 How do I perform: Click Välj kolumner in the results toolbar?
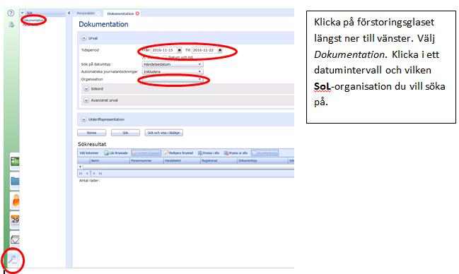point(89,153)
